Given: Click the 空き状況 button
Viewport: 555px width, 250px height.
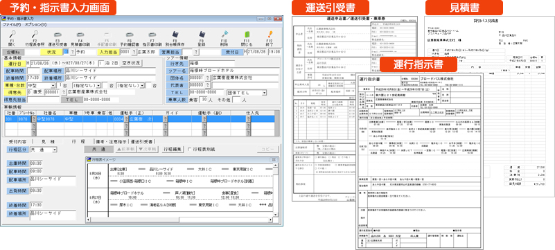Looking at the screenshot, I should (131, 63).
